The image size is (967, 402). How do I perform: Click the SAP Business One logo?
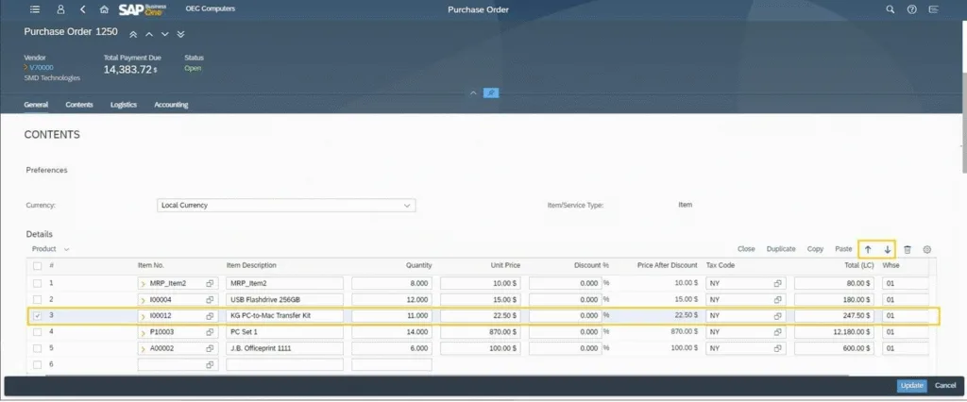pyautogui.click(x=143, y=9)
